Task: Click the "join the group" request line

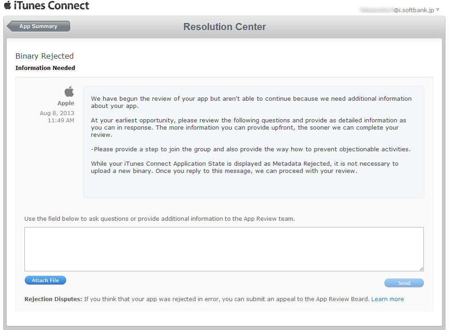Action: (251, 149)
